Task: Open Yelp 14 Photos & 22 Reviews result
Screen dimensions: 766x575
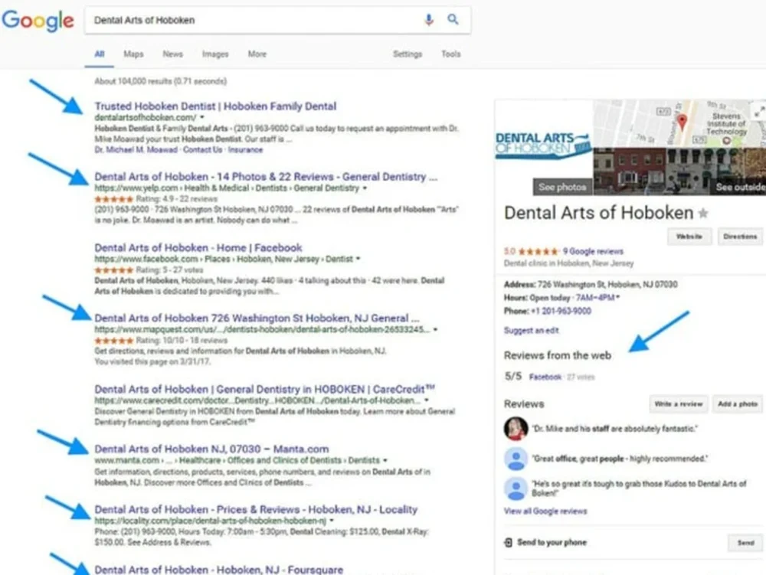Action: [266, 177]
